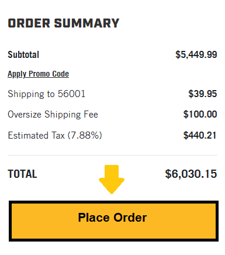Select the Order Summary heading

[64, 23]
